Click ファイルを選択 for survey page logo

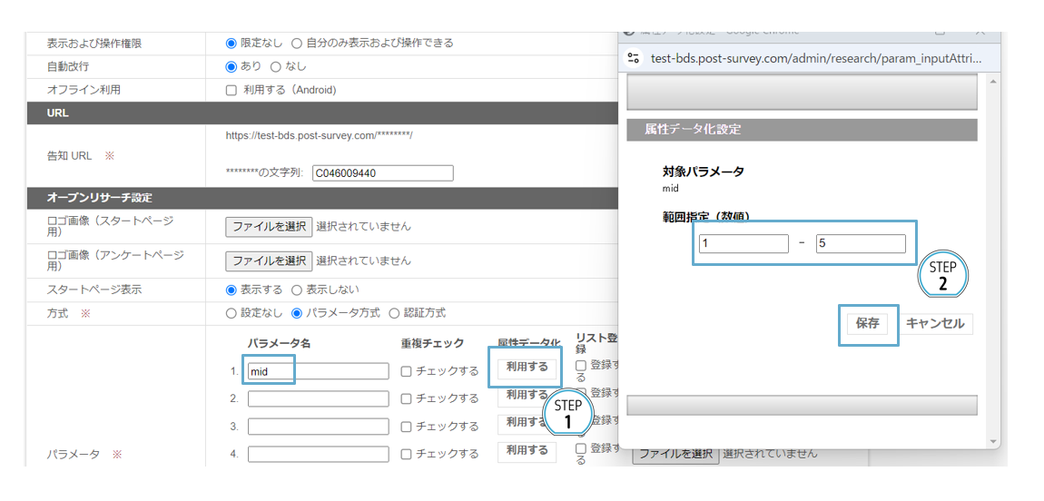(269, 260)
